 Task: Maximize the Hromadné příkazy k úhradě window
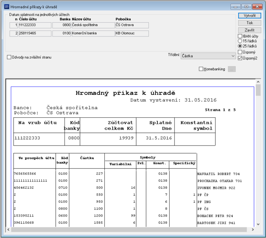pyautogui.click(x=246, y=7)
